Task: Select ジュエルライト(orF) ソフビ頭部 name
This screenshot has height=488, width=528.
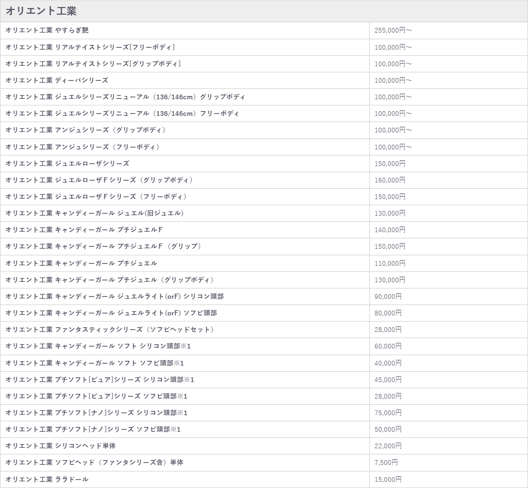Action: (111, 313)
